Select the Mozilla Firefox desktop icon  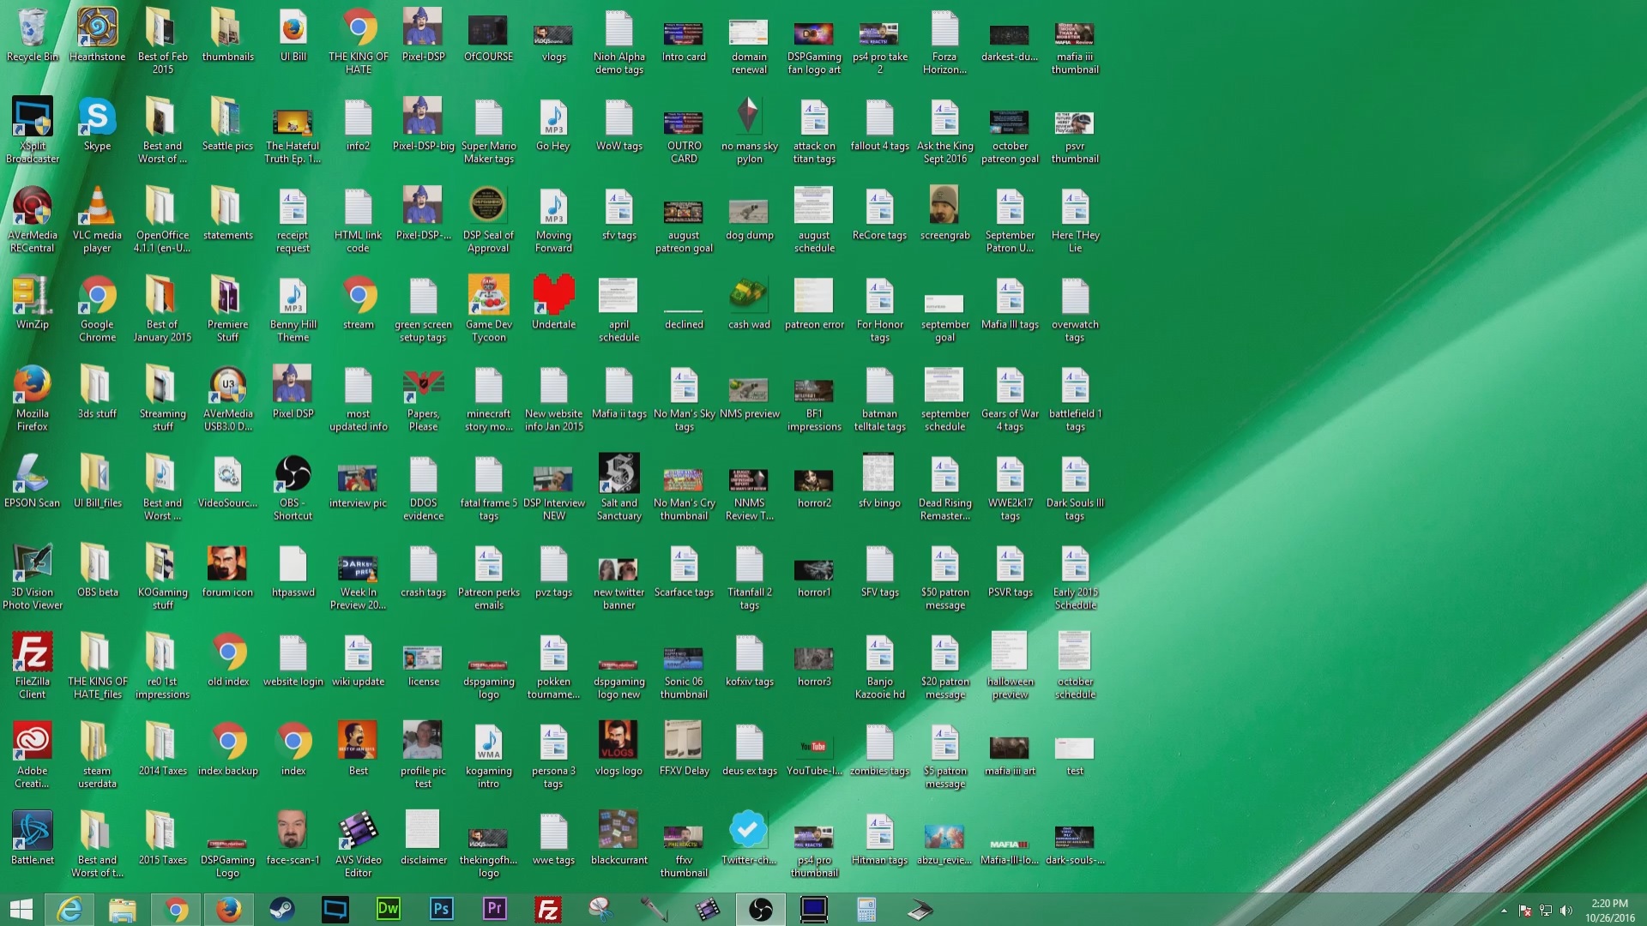click(33, 398)
